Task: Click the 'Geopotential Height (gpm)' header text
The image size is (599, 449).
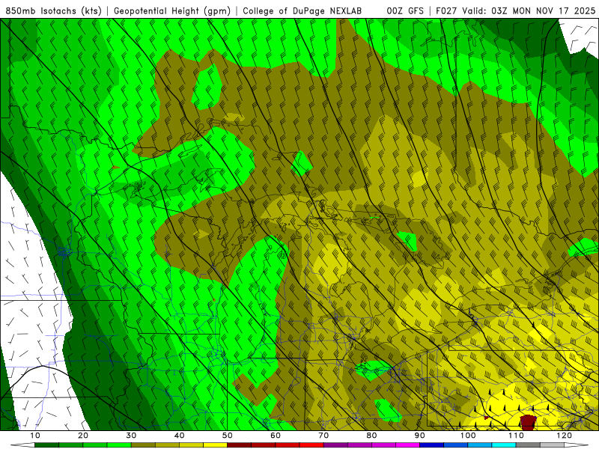Action: (x=172, y=11)
